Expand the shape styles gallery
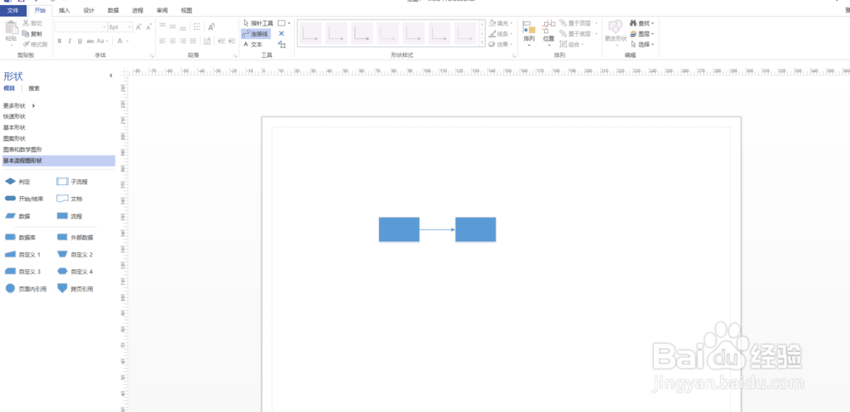 pos(482,42)
